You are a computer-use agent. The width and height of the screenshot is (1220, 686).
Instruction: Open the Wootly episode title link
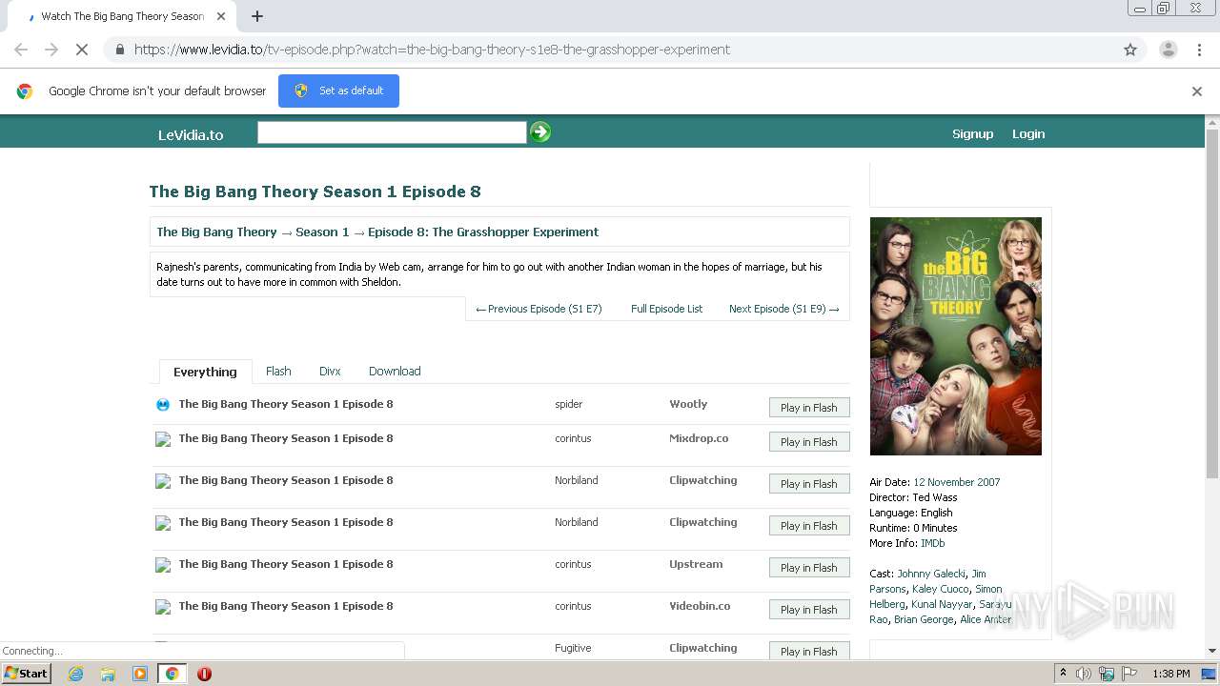pos(286,404)
